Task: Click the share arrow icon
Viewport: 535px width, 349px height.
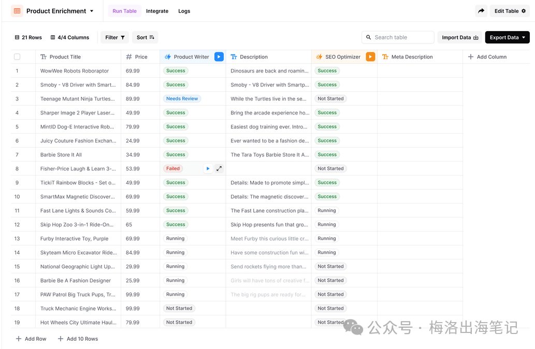Action: pos(481,11)
